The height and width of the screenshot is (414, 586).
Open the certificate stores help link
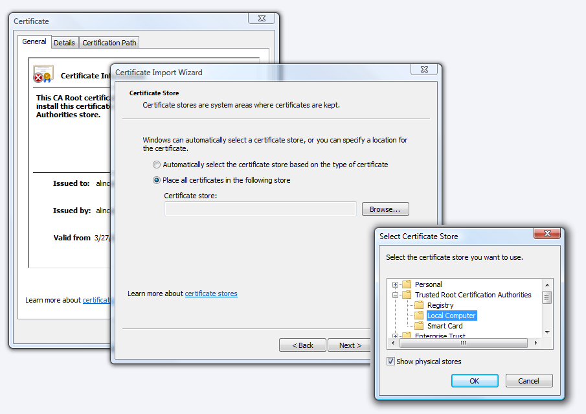click(x=211, y=293)
